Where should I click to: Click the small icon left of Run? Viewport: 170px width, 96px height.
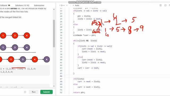(x=25, y=92)
